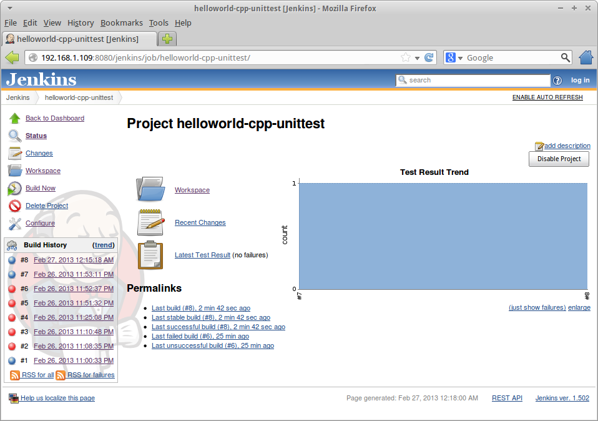This screenshot has width=598, height=421.
Task: Open the Build History trend link
Action: click(104, 245)
